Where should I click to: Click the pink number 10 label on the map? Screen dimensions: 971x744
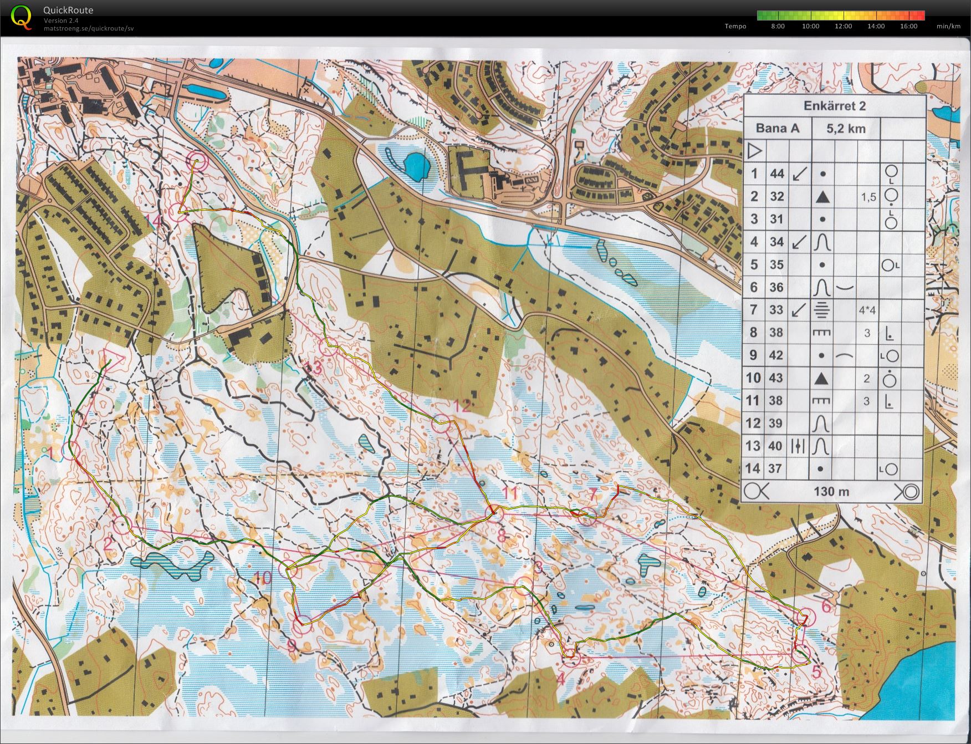[x=262, y=578]
